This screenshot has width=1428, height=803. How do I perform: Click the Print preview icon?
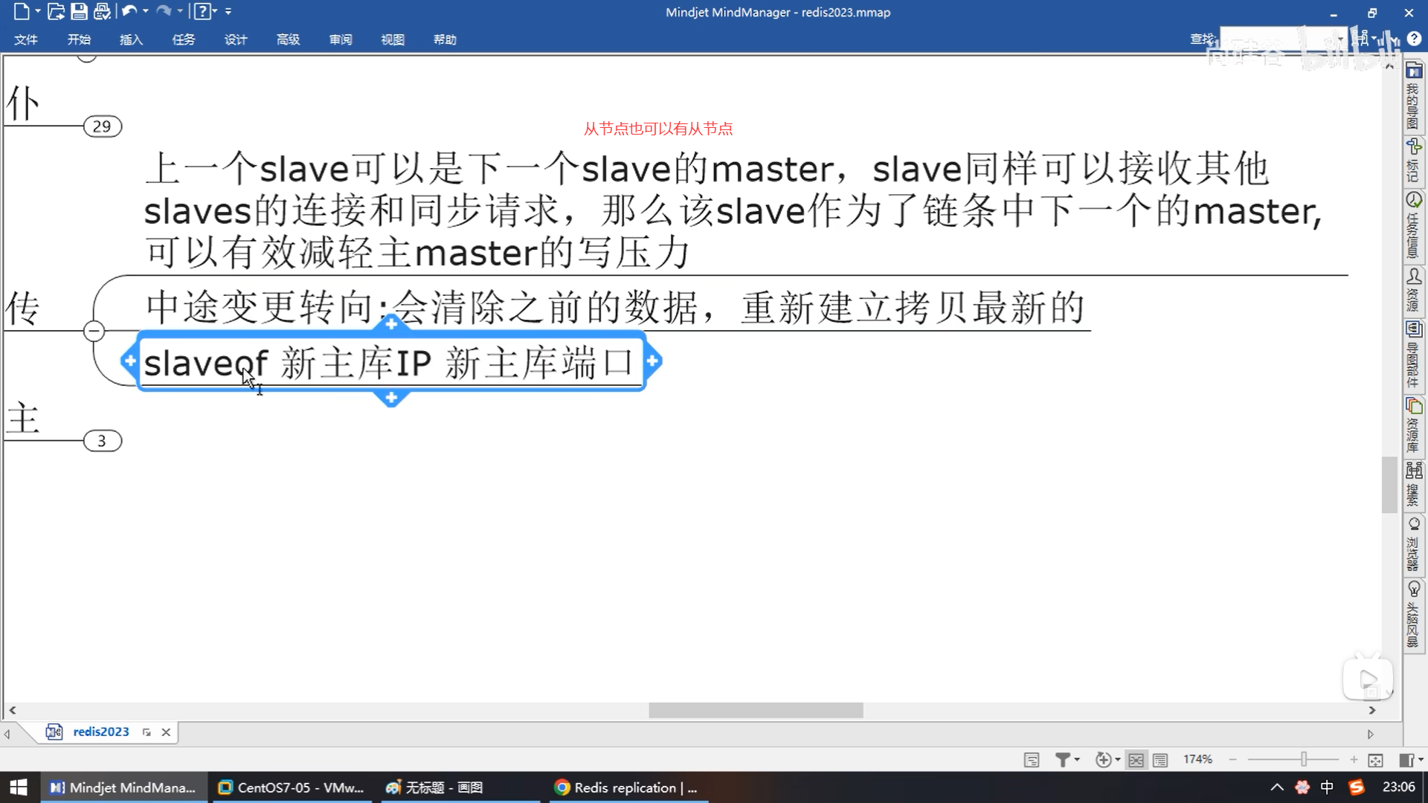[102, 11]
